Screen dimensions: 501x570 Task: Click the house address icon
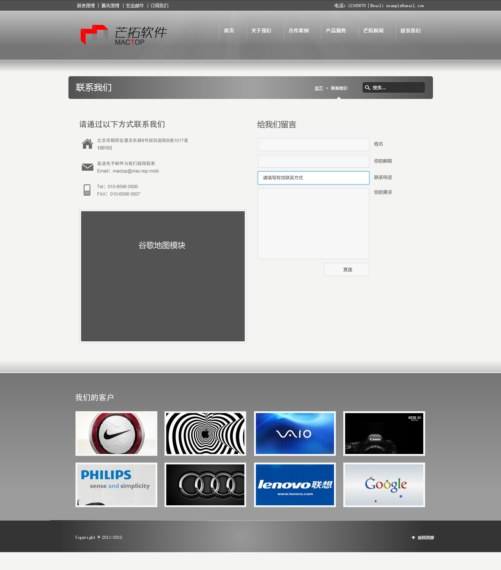(87, 144)
